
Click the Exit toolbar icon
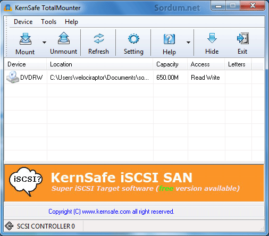click(242, 38)
